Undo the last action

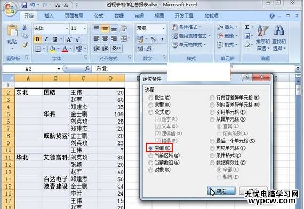[x=33, y=5]
